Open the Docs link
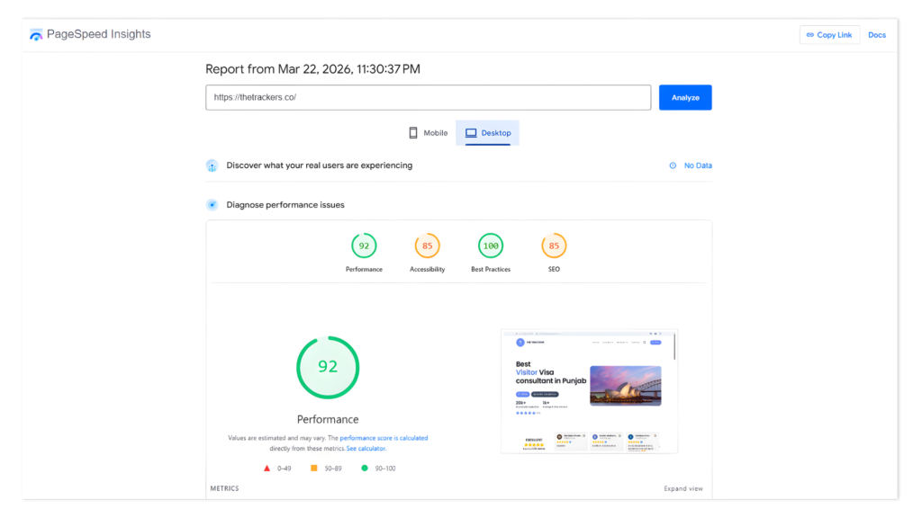922x518 pixels. pos(876,35)
